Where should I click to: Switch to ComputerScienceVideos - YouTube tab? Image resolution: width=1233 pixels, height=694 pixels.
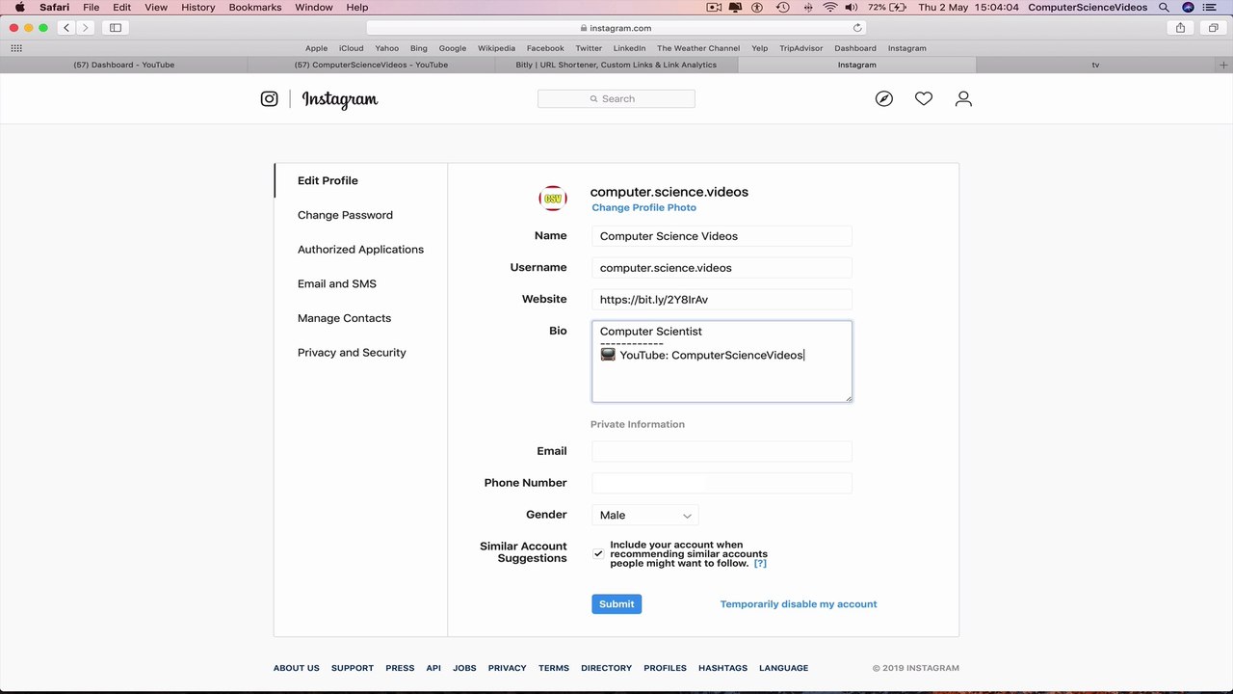tap(371, 65)
